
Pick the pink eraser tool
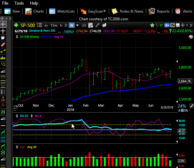tap(3, 45)
